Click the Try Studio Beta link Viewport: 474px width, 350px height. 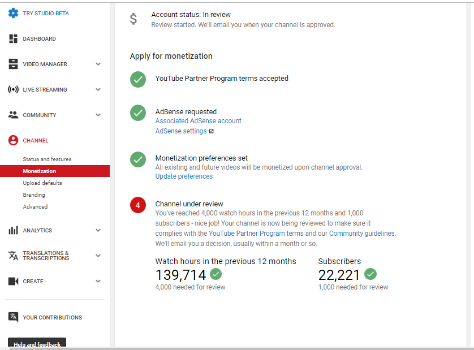[x=46, y=14]
